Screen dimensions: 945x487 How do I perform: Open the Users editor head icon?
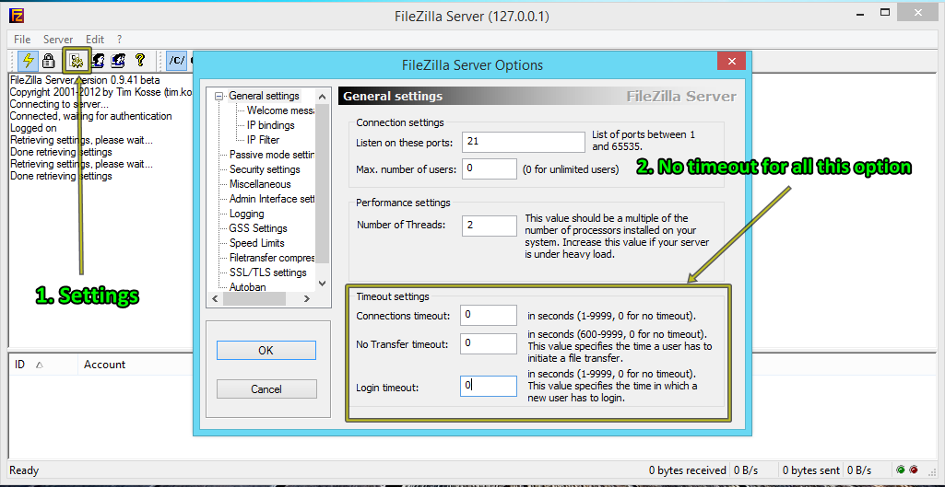pyautogui.click(x=98, y=60)
